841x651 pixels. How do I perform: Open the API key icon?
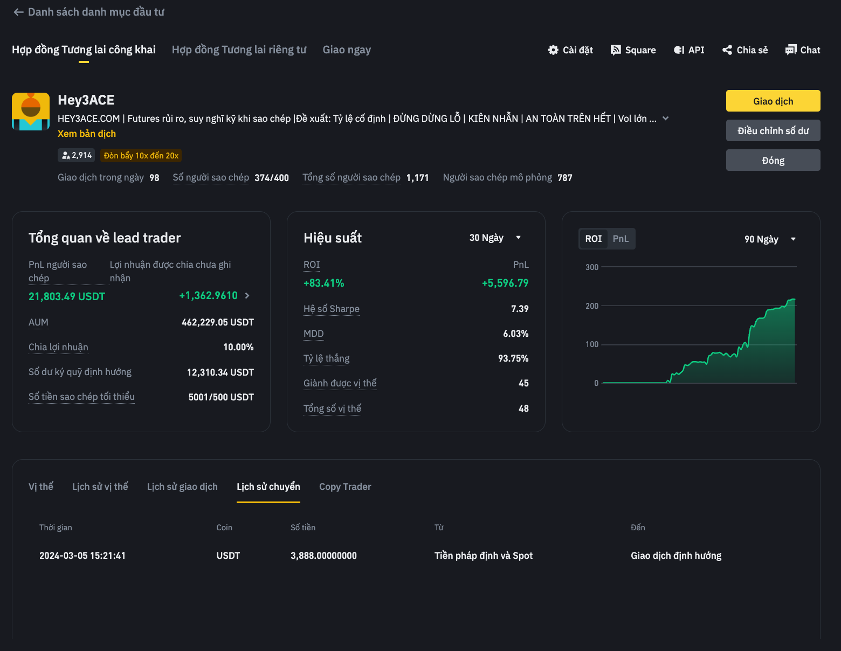[679, 50]
